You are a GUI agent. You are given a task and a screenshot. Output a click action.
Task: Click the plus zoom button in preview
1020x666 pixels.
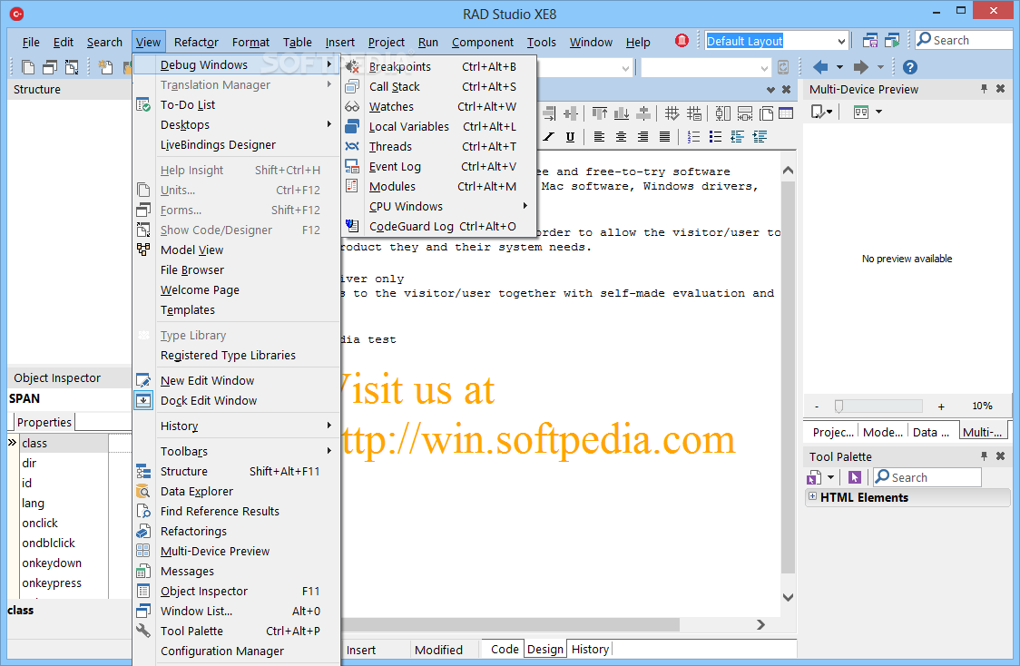point(941,406)
